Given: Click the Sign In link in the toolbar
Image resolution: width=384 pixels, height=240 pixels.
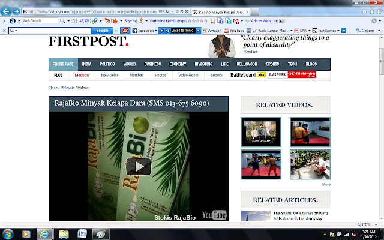Looking at the screenshot, I should pyautogui.click(x=130, y=21).
